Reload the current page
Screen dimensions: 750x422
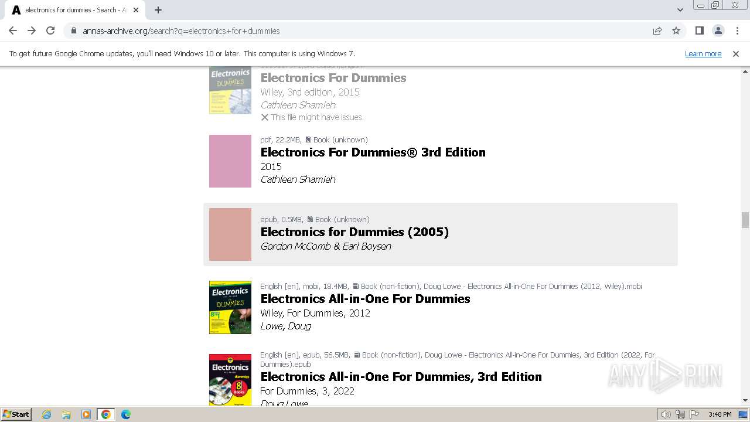[x=50, y=30]
